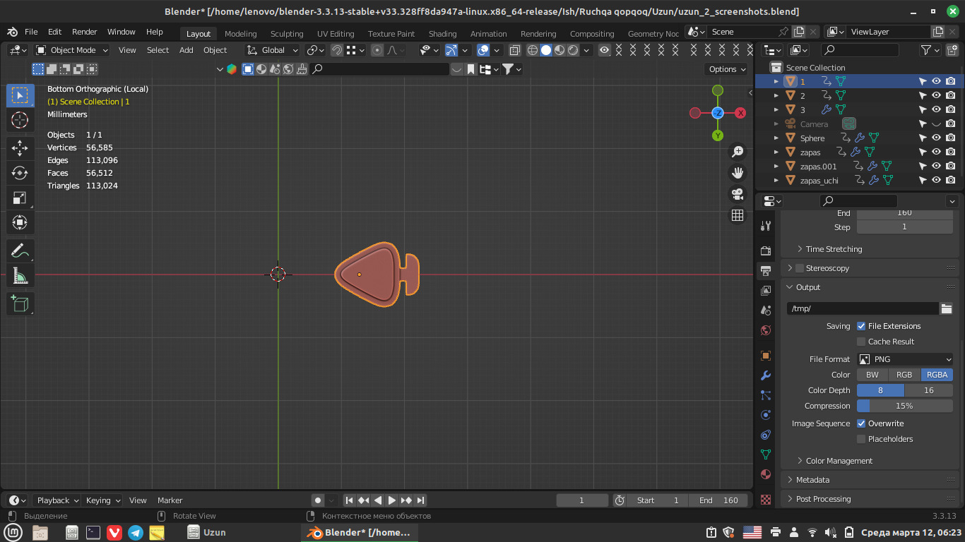Play animation in timeline
Image resolution: width=965 pixels, height=542 pixels.
392,500
